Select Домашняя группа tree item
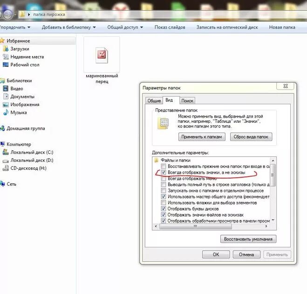The image size is (307, 294). 26,128
